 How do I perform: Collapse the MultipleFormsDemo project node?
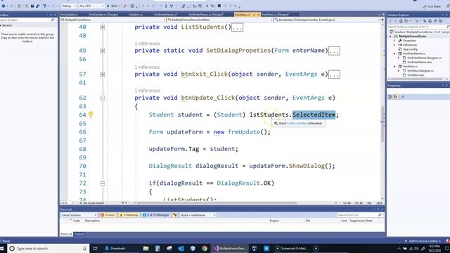pyautogui.click(x=390, y=37)
